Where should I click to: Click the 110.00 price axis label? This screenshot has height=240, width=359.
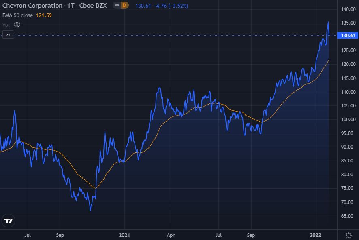[x=348, y=92]
